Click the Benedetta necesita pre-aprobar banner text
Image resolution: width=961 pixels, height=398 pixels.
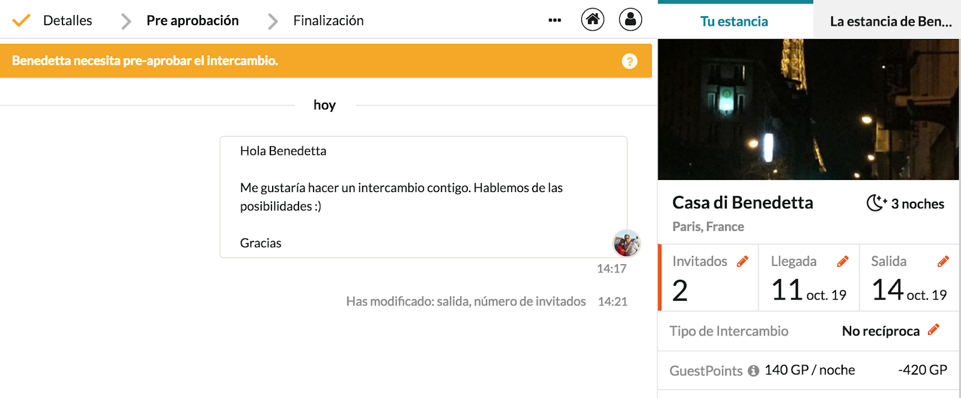145,61
